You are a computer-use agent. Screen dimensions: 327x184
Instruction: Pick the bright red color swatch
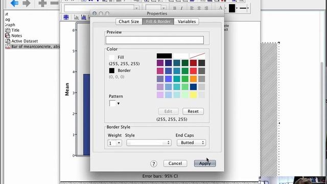click(193, 71)
